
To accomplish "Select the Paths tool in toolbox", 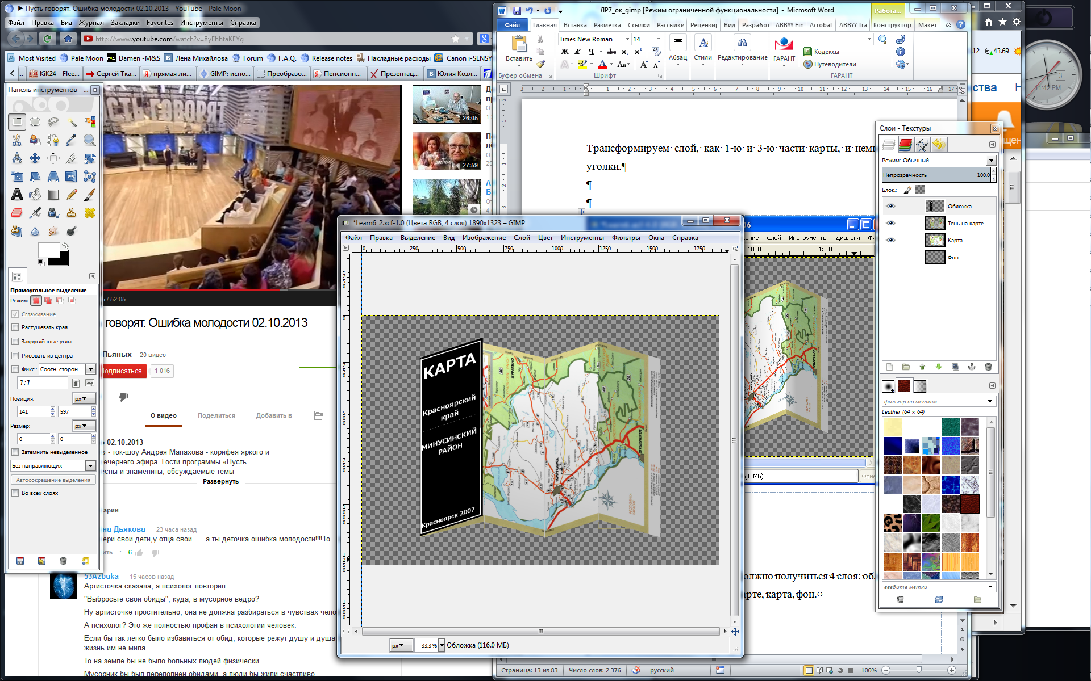I will [x=53, y=140].
